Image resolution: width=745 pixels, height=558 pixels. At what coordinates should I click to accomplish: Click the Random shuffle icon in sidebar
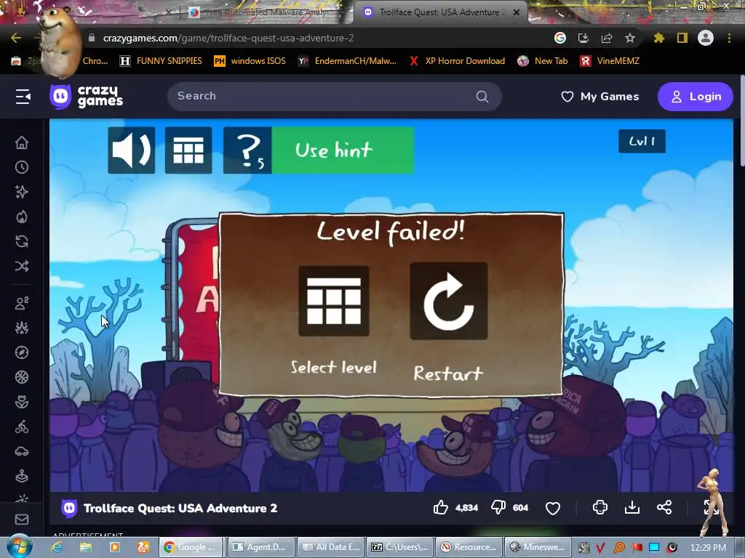pos(22,266)
